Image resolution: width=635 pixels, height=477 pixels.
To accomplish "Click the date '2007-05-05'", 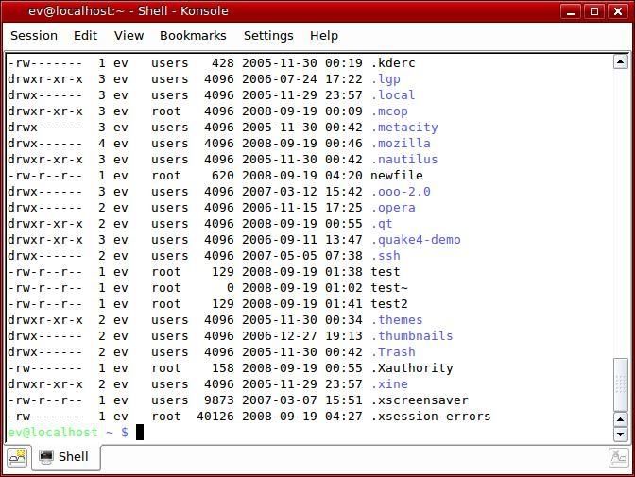I will 280,256.
